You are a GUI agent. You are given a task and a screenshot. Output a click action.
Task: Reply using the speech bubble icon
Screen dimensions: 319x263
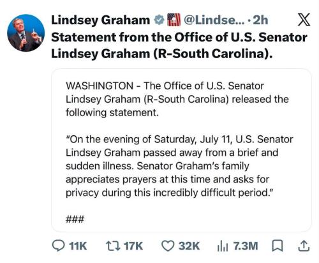58,246
